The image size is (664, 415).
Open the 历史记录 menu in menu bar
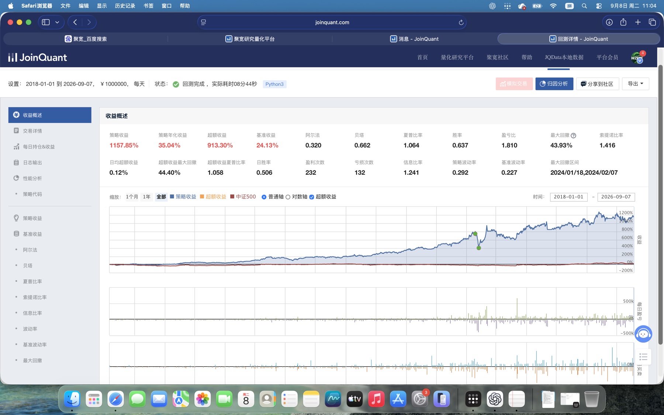(125, 6)
